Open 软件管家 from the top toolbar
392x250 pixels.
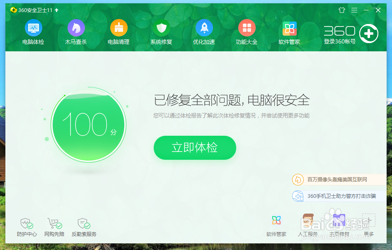pyautogui.click(x=289, y=32)
